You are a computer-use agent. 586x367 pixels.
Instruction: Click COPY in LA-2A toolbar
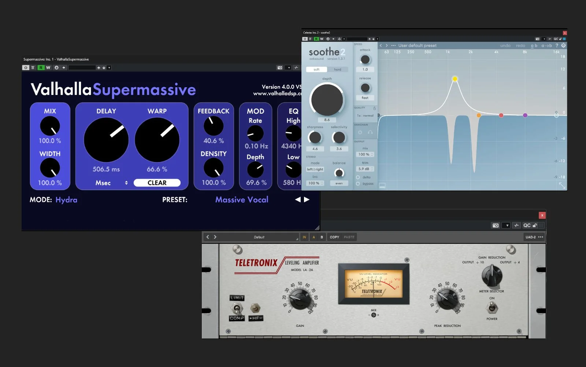(x=334, y=237)
